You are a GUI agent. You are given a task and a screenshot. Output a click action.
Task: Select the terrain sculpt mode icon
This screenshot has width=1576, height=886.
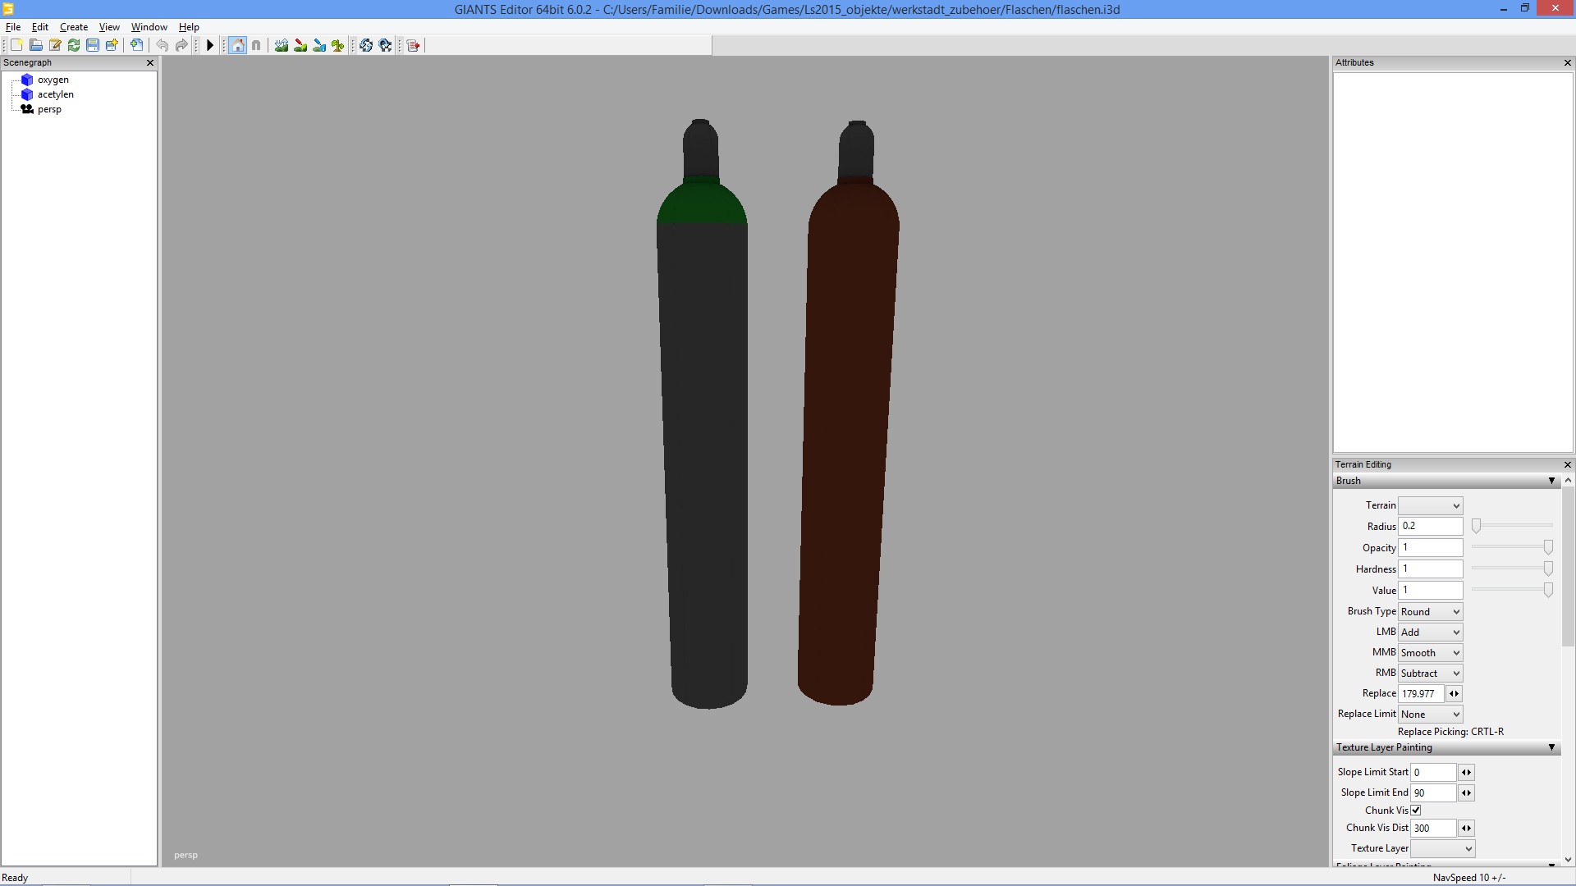click(x=282, y=45)
